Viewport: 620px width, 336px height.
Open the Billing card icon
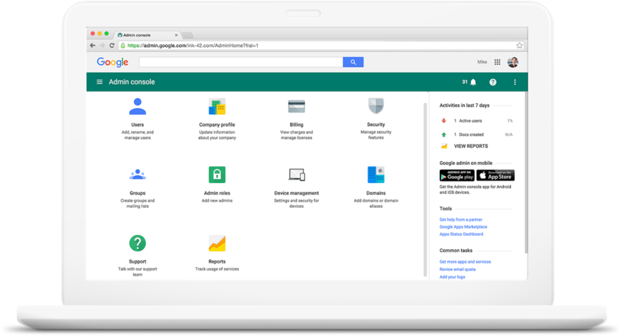[x=296, y=107]
